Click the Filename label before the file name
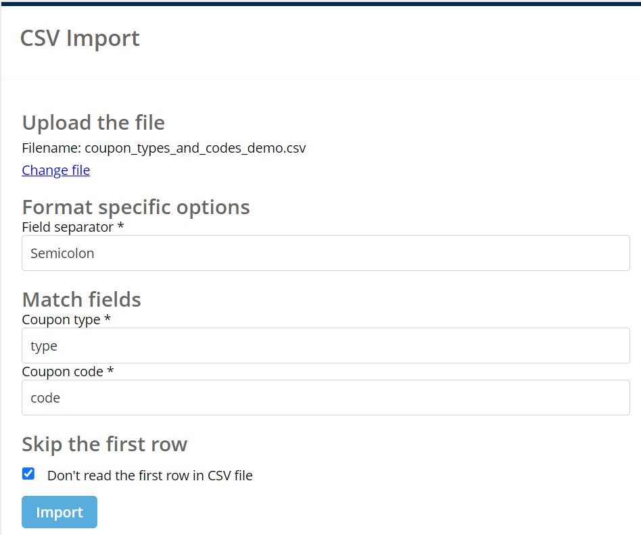 pos(51,148)
